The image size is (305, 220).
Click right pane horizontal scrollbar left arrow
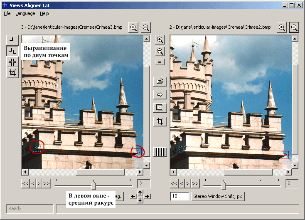click(173, 172)
